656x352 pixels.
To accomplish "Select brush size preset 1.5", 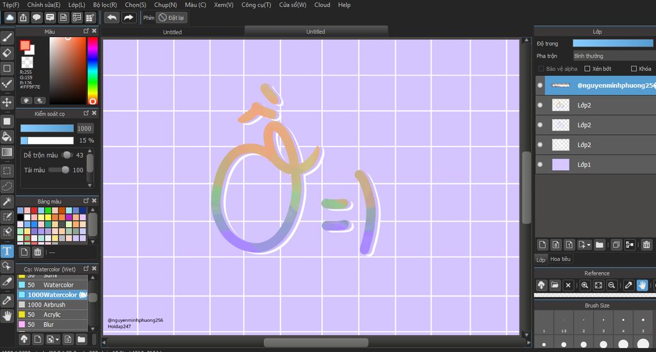I will tap(564, 324).
